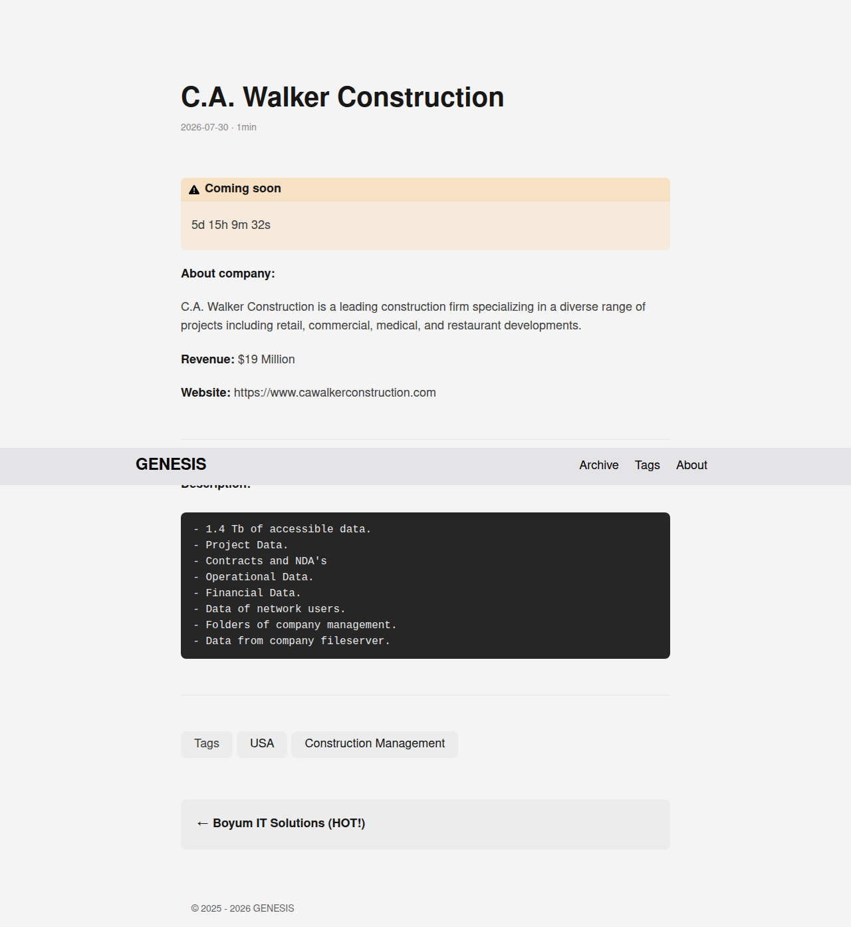The image size is (851, 927).
Task: Click the Tags label chip
Action: click(x=207, y=744)
